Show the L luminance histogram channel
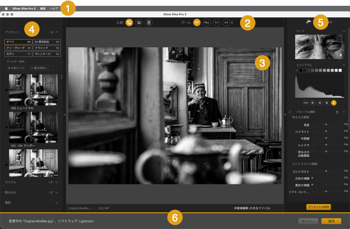 click(x=334, y=103)
